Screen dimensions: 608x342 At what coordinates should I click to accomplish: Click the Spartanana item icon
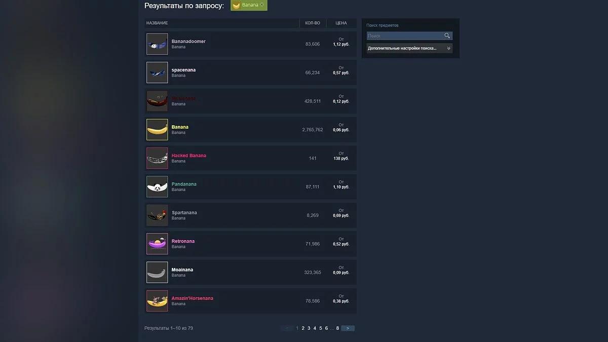(x=157, y=215)
